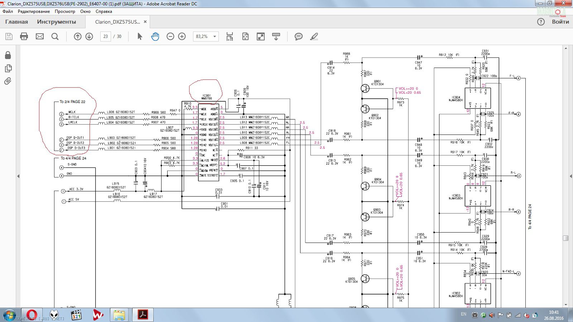Image resolution: width=573 pixels, height=322 pixels.
Task: Open Opera browser from the taskbar
Action: click(32, 315)
